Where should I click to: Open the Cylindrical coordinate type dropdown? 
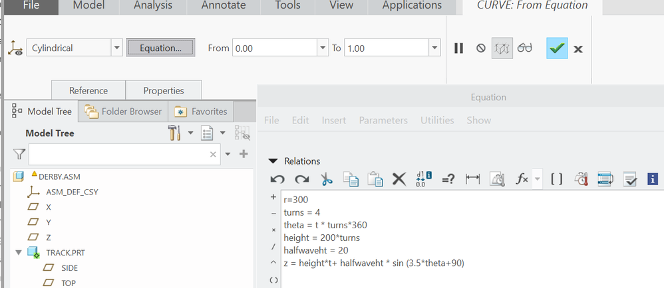(117, 48)
